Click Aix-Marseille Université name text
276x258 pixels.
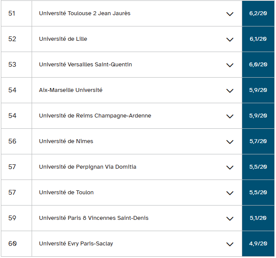[71, 90]
